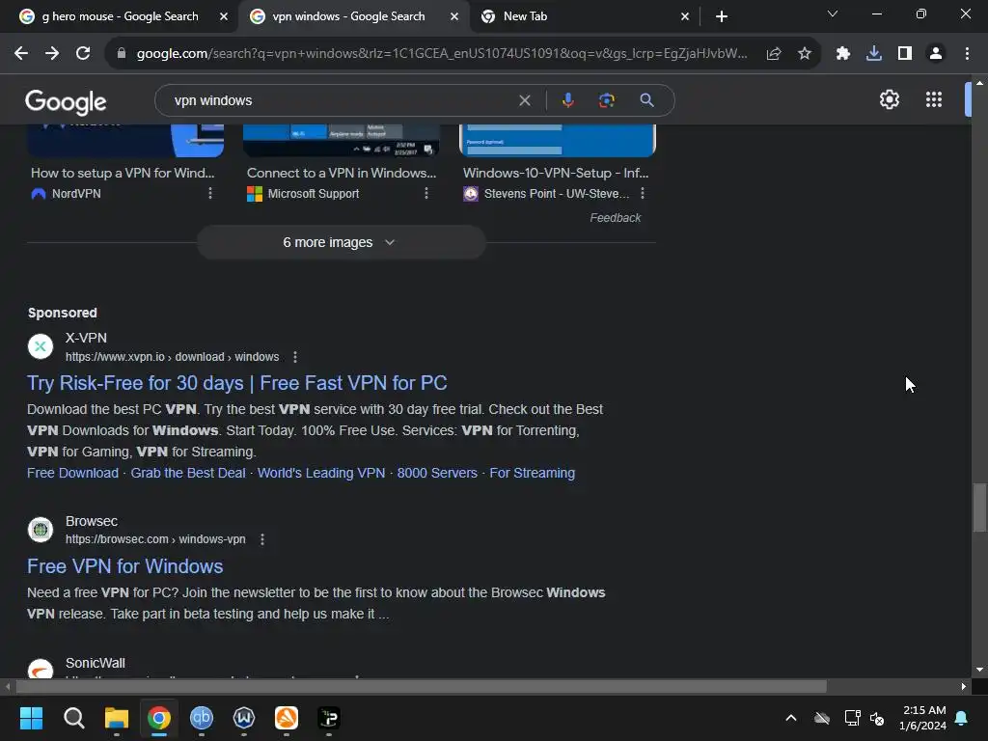The image size is (988, 741).
Task: Open more options for Stevens Point image
Action: pyautogui.click(x=643, y=193)
